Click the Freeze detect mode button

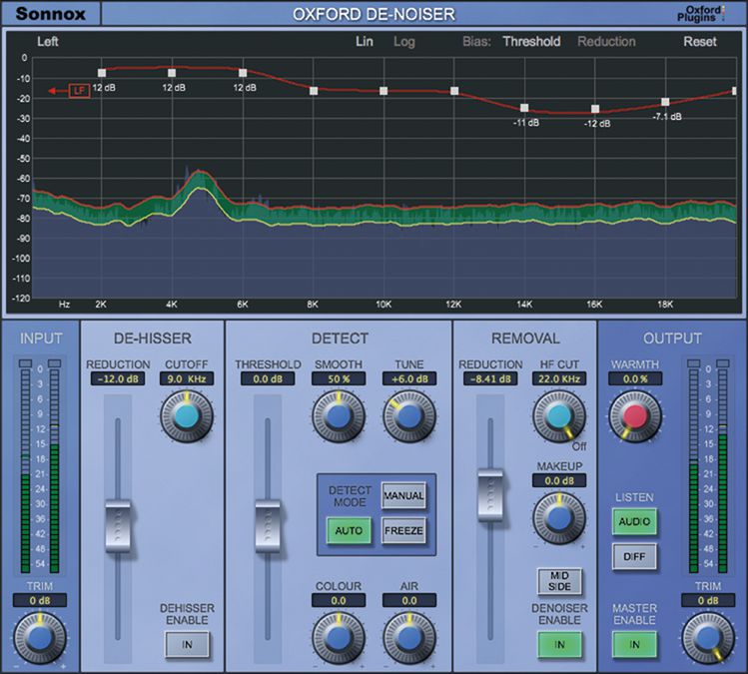[403, 530]
